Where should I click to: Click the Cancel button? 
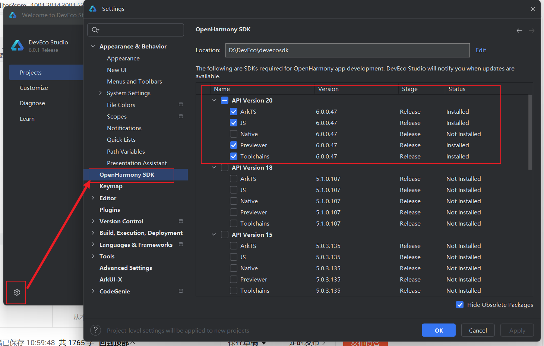478,330
